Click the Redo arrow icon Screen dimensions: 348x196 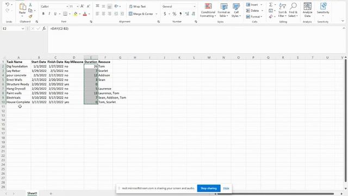click(7, 10)
